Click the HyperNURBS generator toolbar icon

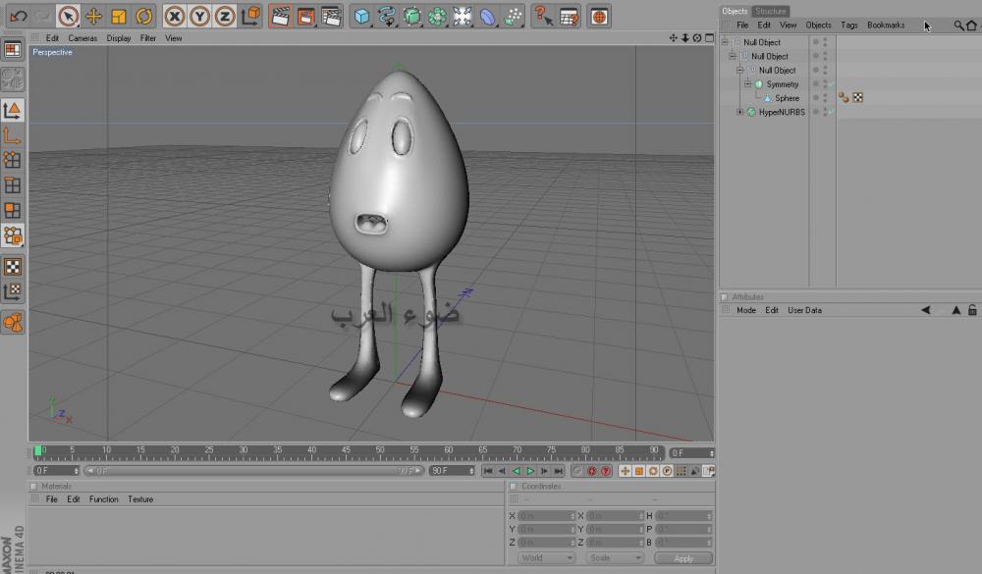412,16
